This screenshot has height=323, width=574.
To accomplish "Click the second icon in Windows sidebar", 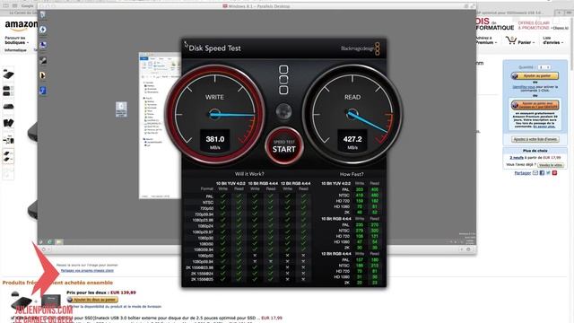I will [43, 30].
